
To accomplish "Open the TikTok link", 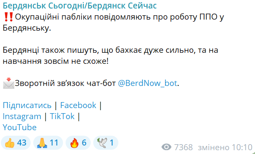I will click(x=62, y=116).
